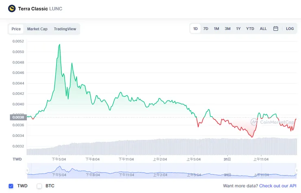Enable the BTC currency checkbox

point(39,186)
